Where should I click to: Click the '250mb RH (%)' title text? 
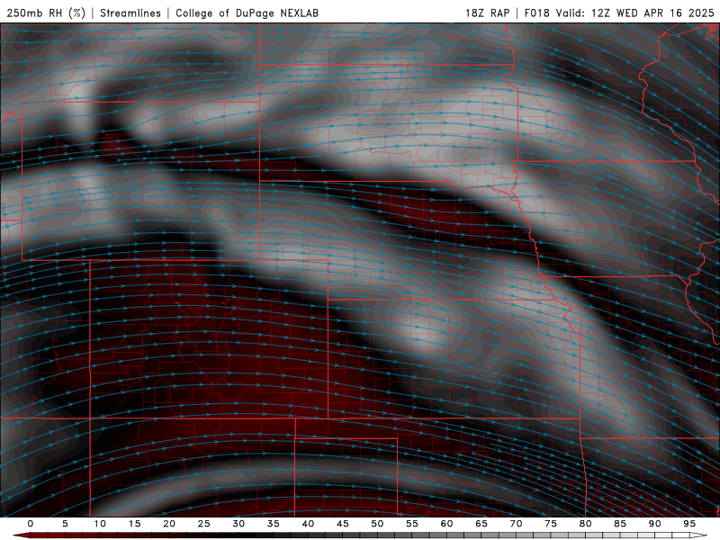[x=46, y=13]
